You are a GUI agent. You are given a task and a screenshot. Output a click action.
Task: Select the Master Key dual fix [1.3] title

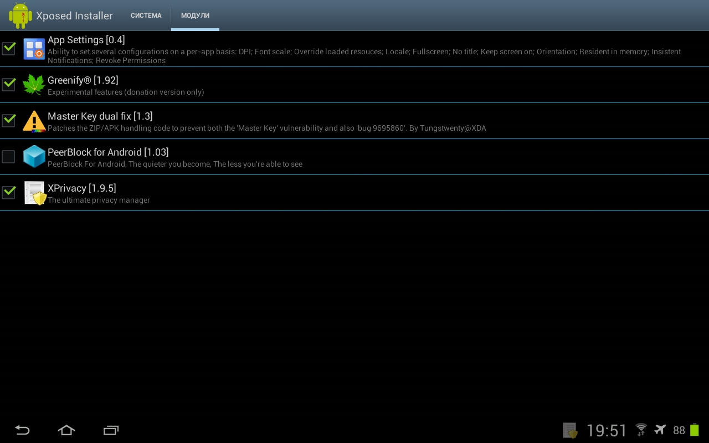[x=100, y=116]
